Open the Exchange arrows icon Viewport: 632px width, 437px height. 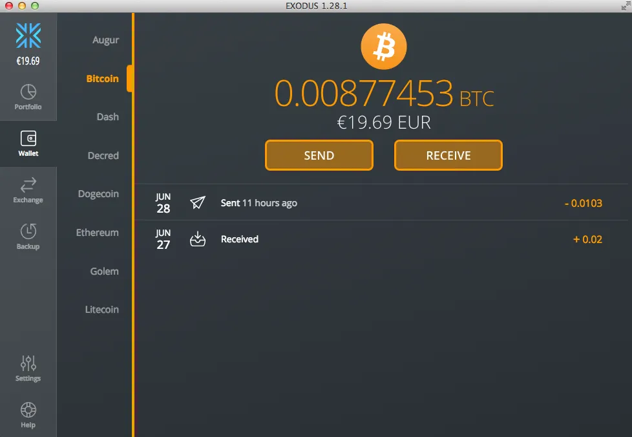click(28, 185)
